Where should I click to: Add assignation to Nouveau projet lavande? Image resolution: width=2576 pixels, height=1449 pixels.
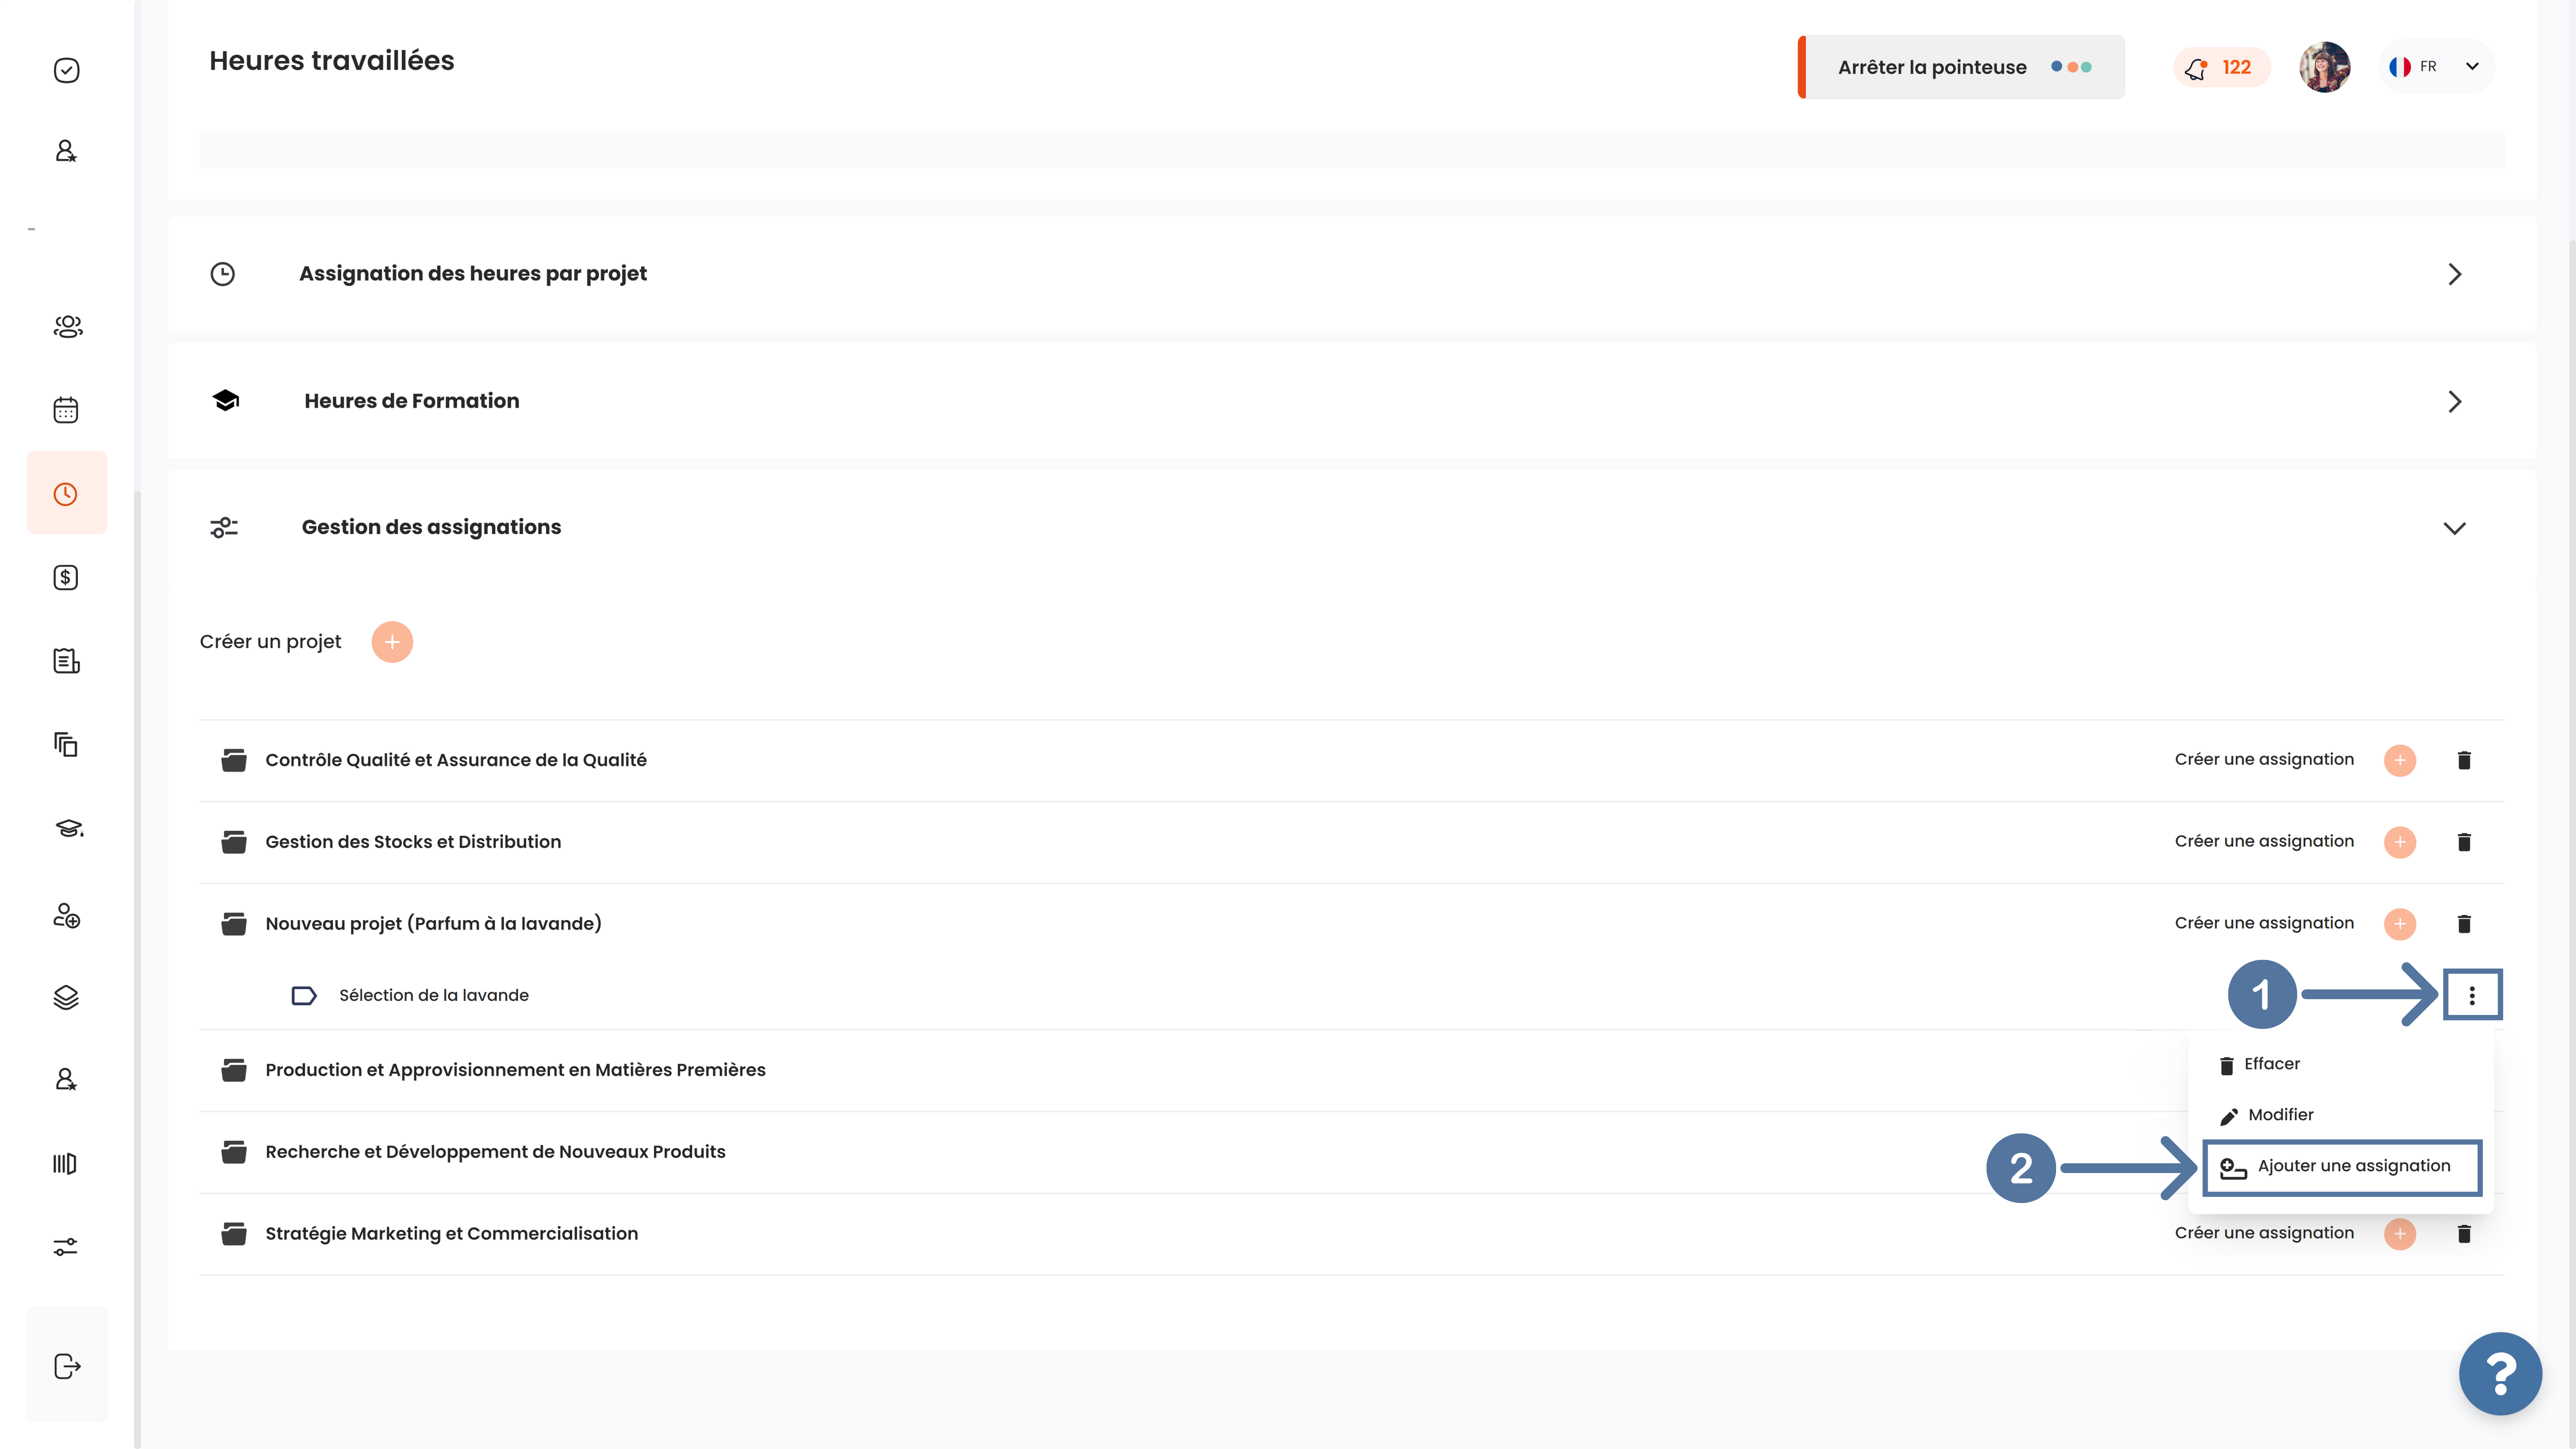click(x=2400, y=924)
